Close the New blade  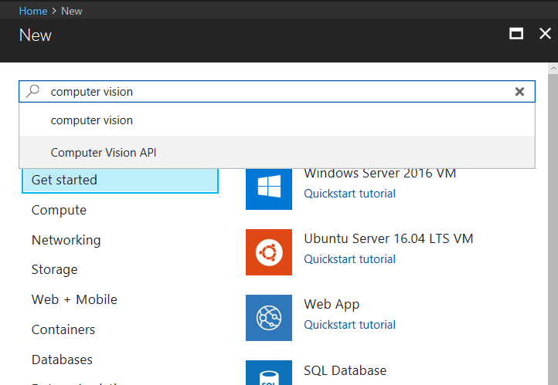[545, 34]
